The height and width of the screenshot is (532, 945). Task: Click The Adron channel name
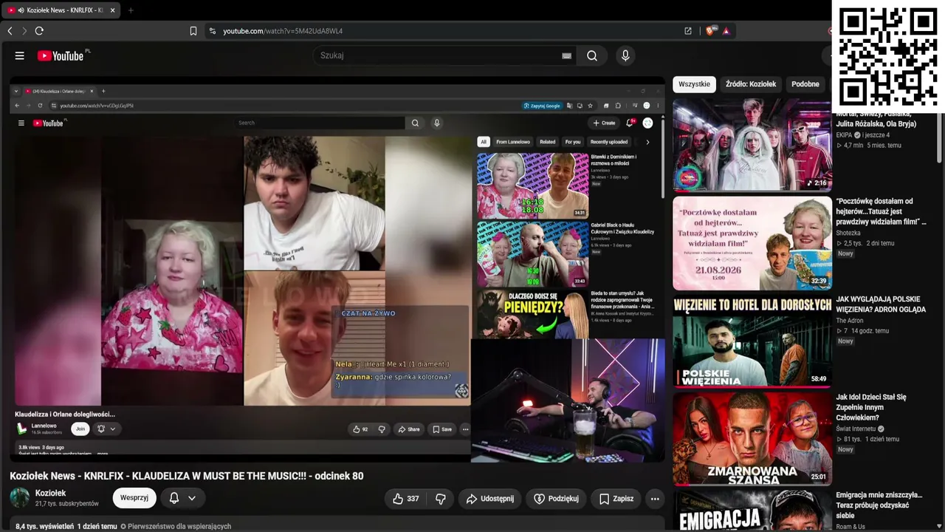click(850, 321)
